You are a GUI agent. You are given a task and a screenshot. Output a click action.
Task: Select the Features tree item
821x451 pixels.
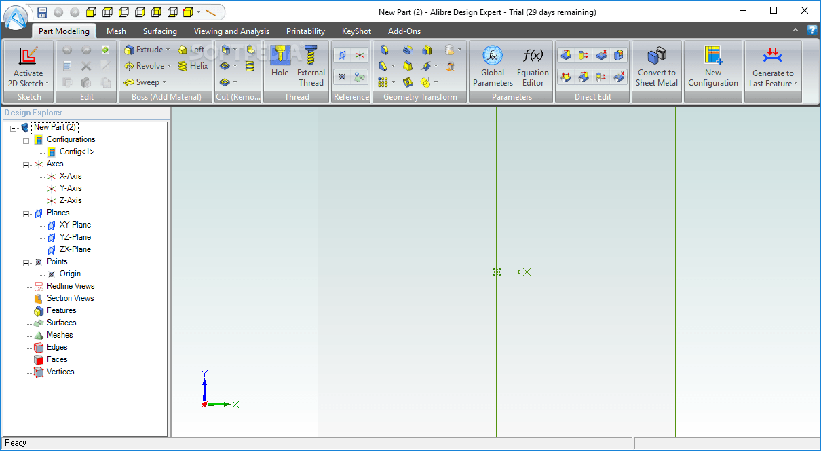pyautogui.click(x=61, y=310)
